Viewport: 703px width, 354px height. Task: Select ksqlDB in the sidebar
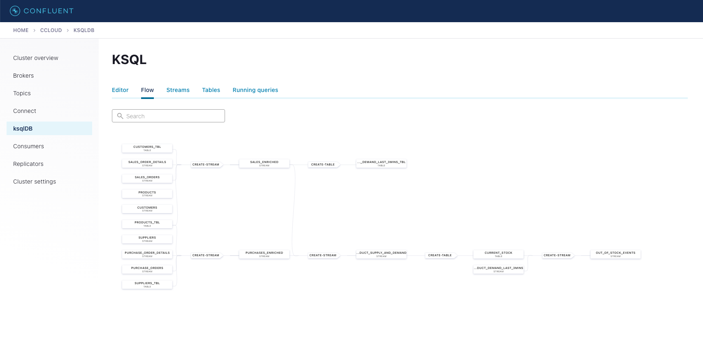coord(49,129)
